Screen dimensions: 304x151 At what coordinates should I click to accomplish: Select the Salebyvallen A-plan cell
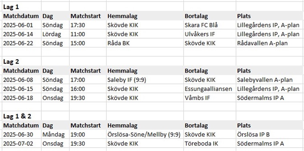click(270, 80)
